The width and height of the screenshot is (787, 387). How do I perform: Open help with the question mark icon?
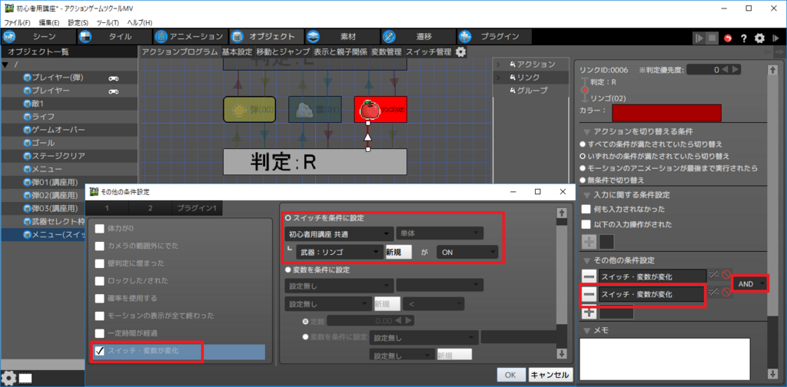(x=744, y=38)
